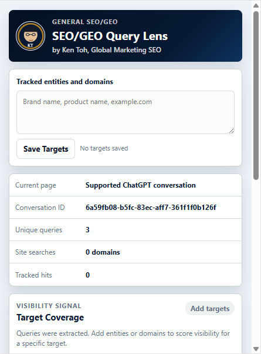261x354 pixels.
Task: Grab the textarea resize handle corner
Action: pos(232,131)
